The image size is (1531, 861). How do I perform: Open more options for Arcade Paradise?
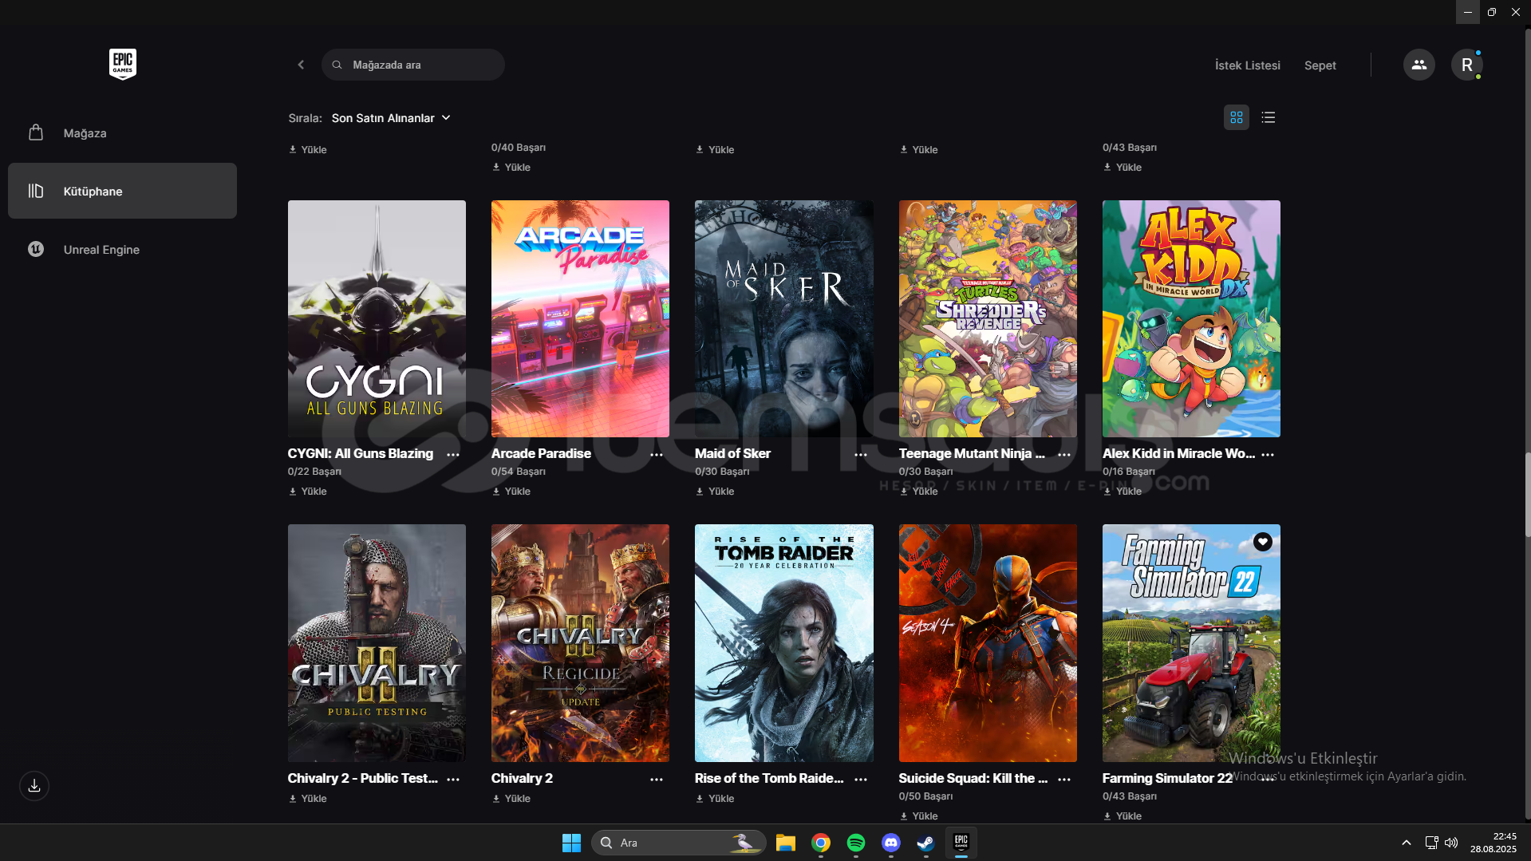click(x=657, y=454)
